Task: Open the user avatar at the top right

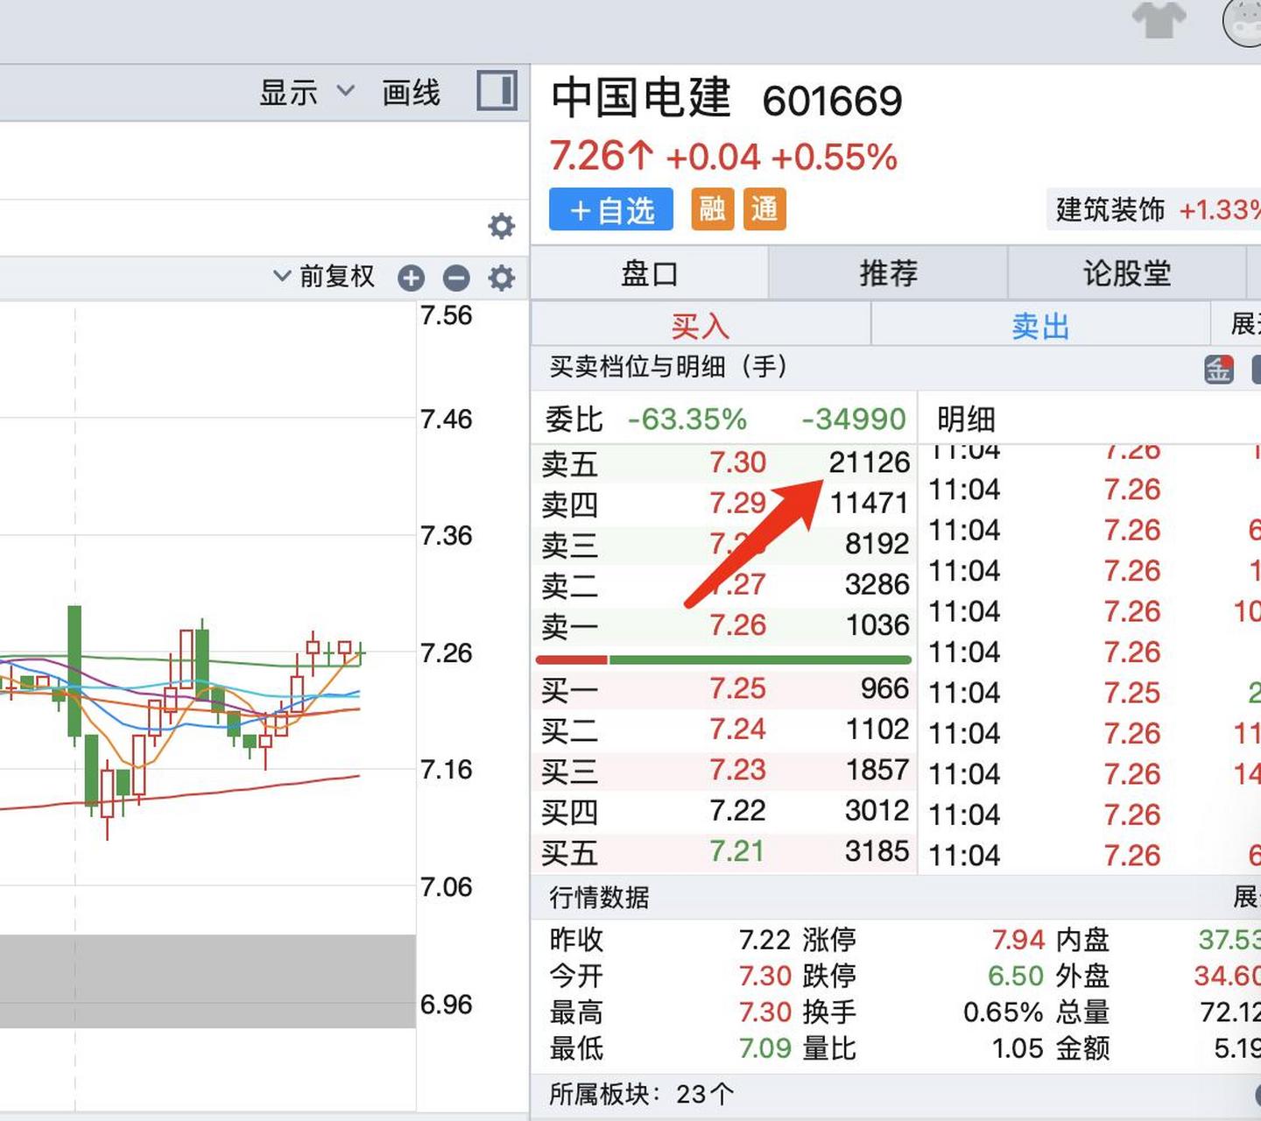Action: coord(1243,21)
